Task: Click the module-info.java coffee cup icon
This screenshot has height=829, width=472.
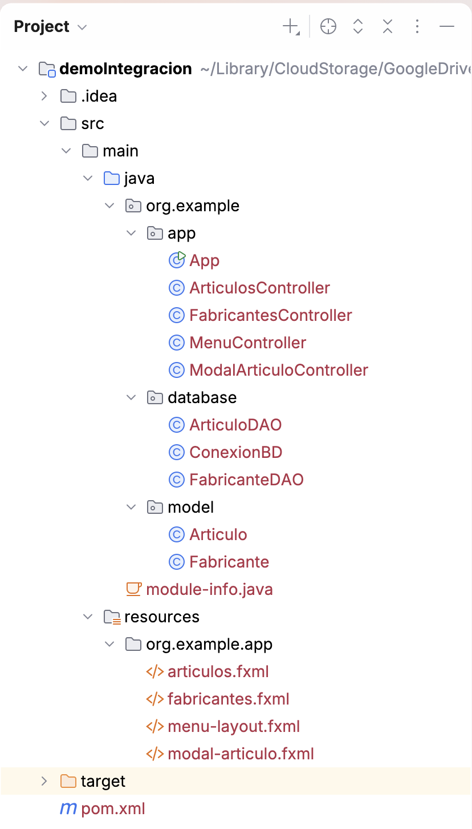Action: pos(133,589)
